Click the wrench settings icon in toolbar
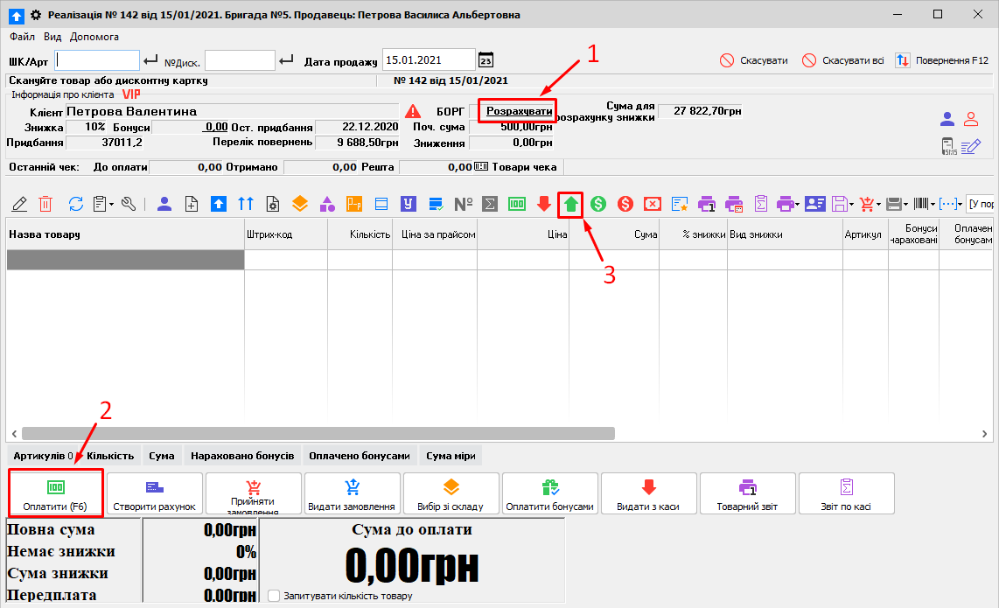 click(x=129, y=204)
